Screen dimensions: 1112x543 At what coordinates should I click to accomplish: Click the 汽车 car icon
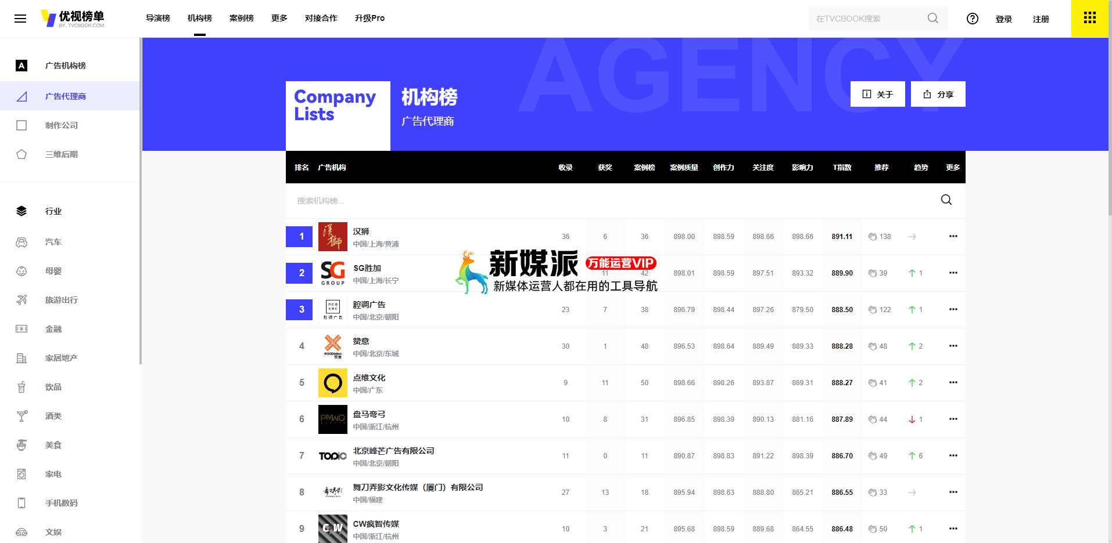[x=21, y=242]
